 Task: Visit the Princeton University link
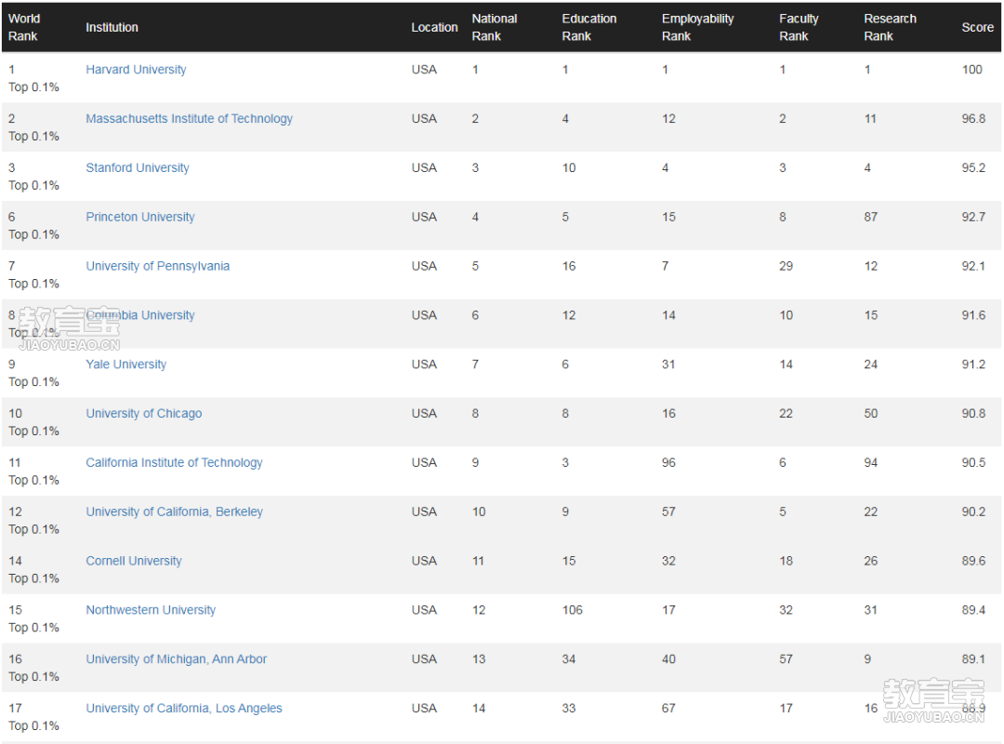(139, 217)
